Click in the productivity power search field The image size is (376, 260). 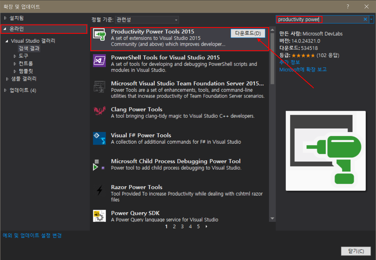click(x=320, y=19)
